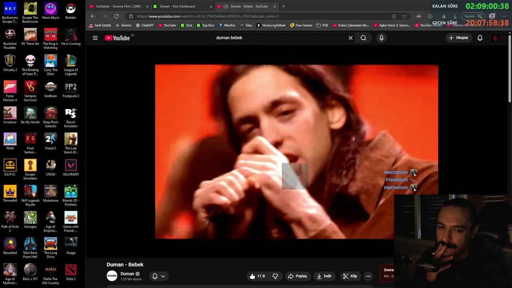Open YouTube notifications bell
This screenshot has width=512, height=288.
tap(480, 38)
